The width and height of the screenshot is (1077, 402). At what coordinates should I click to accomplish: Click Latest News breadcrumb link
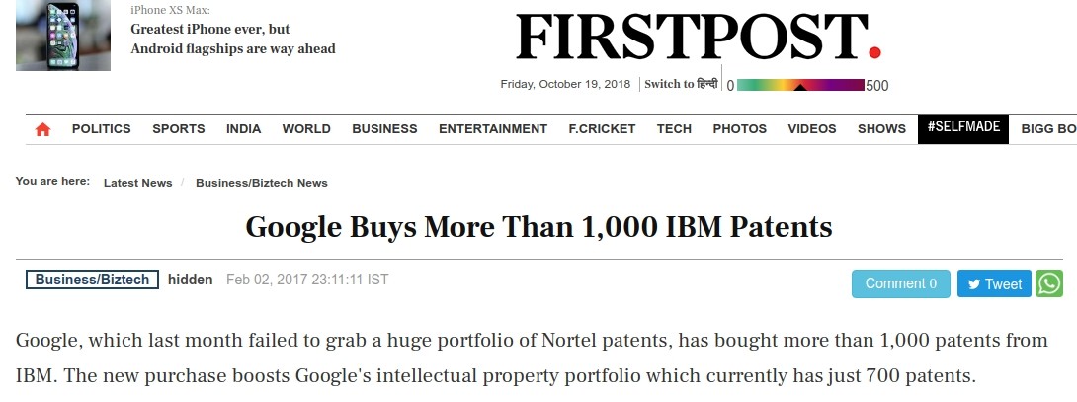tap(137, 183)
